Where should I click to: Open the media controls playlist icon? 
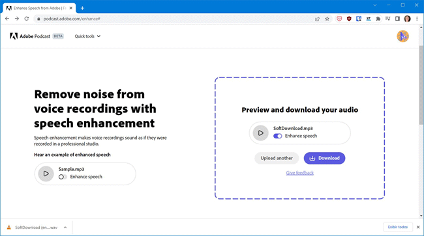point(387,19)
